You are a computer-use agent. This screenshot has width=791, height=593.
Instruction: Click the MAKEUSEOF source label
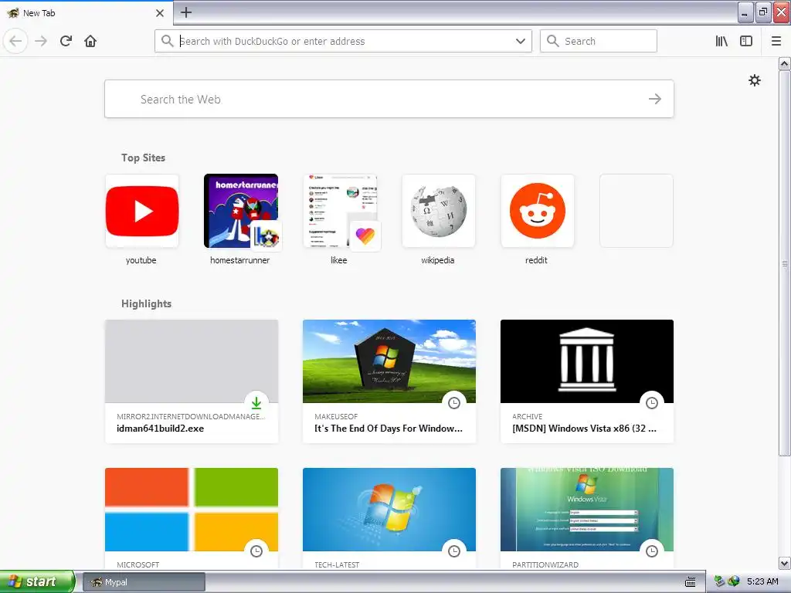coord(336,416)
